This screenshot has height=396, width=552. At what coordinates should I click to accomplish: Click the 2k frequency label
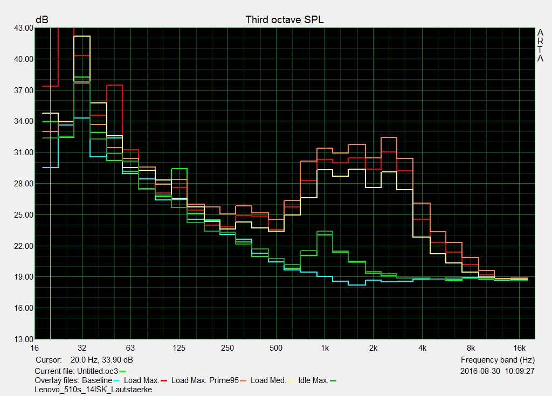click(373, 348)
